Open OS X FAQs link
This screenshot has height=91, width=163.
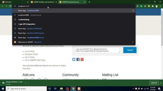[30, 57]
